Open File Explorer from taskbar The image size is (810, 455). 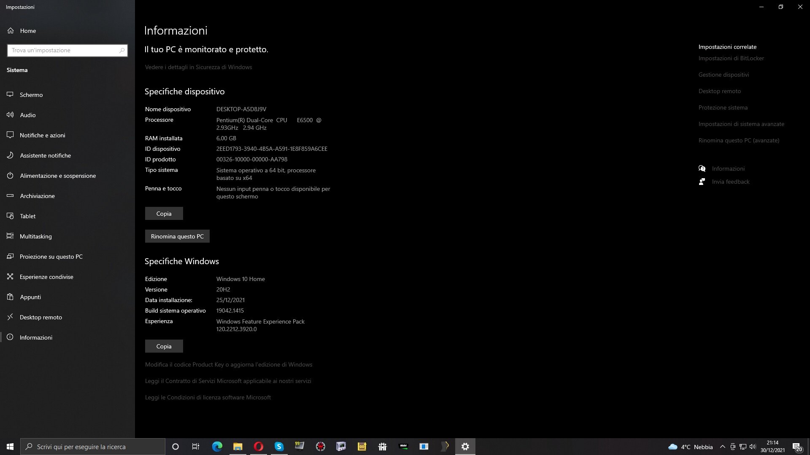coord(238,447)
